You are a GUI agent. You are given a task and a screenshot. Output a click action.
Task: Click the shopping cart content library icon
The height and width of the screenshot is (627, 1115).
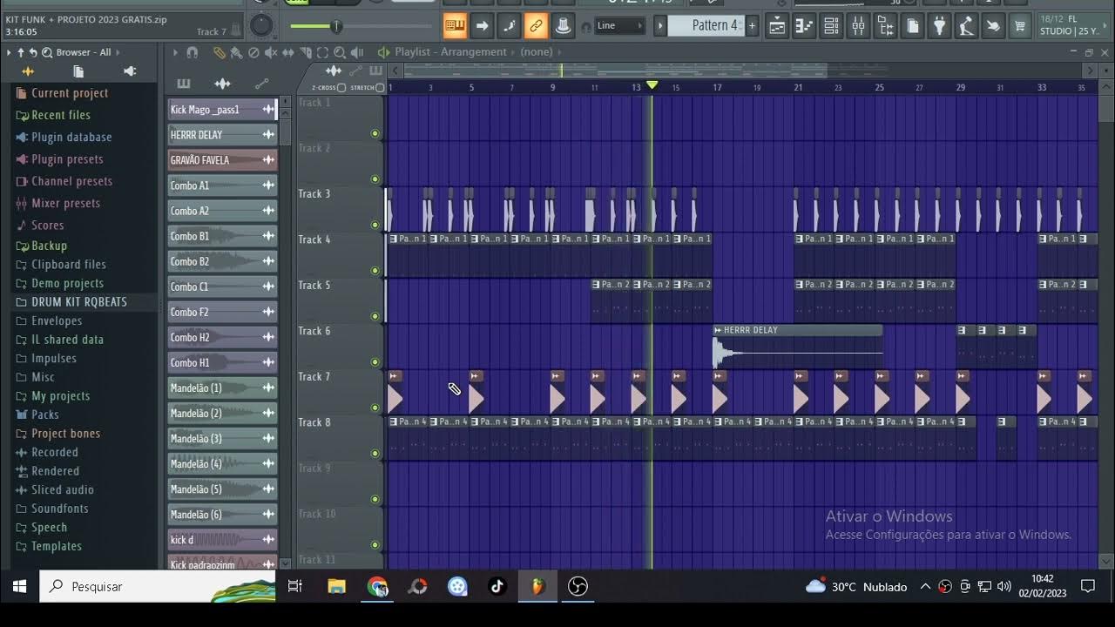(1020, 26)
